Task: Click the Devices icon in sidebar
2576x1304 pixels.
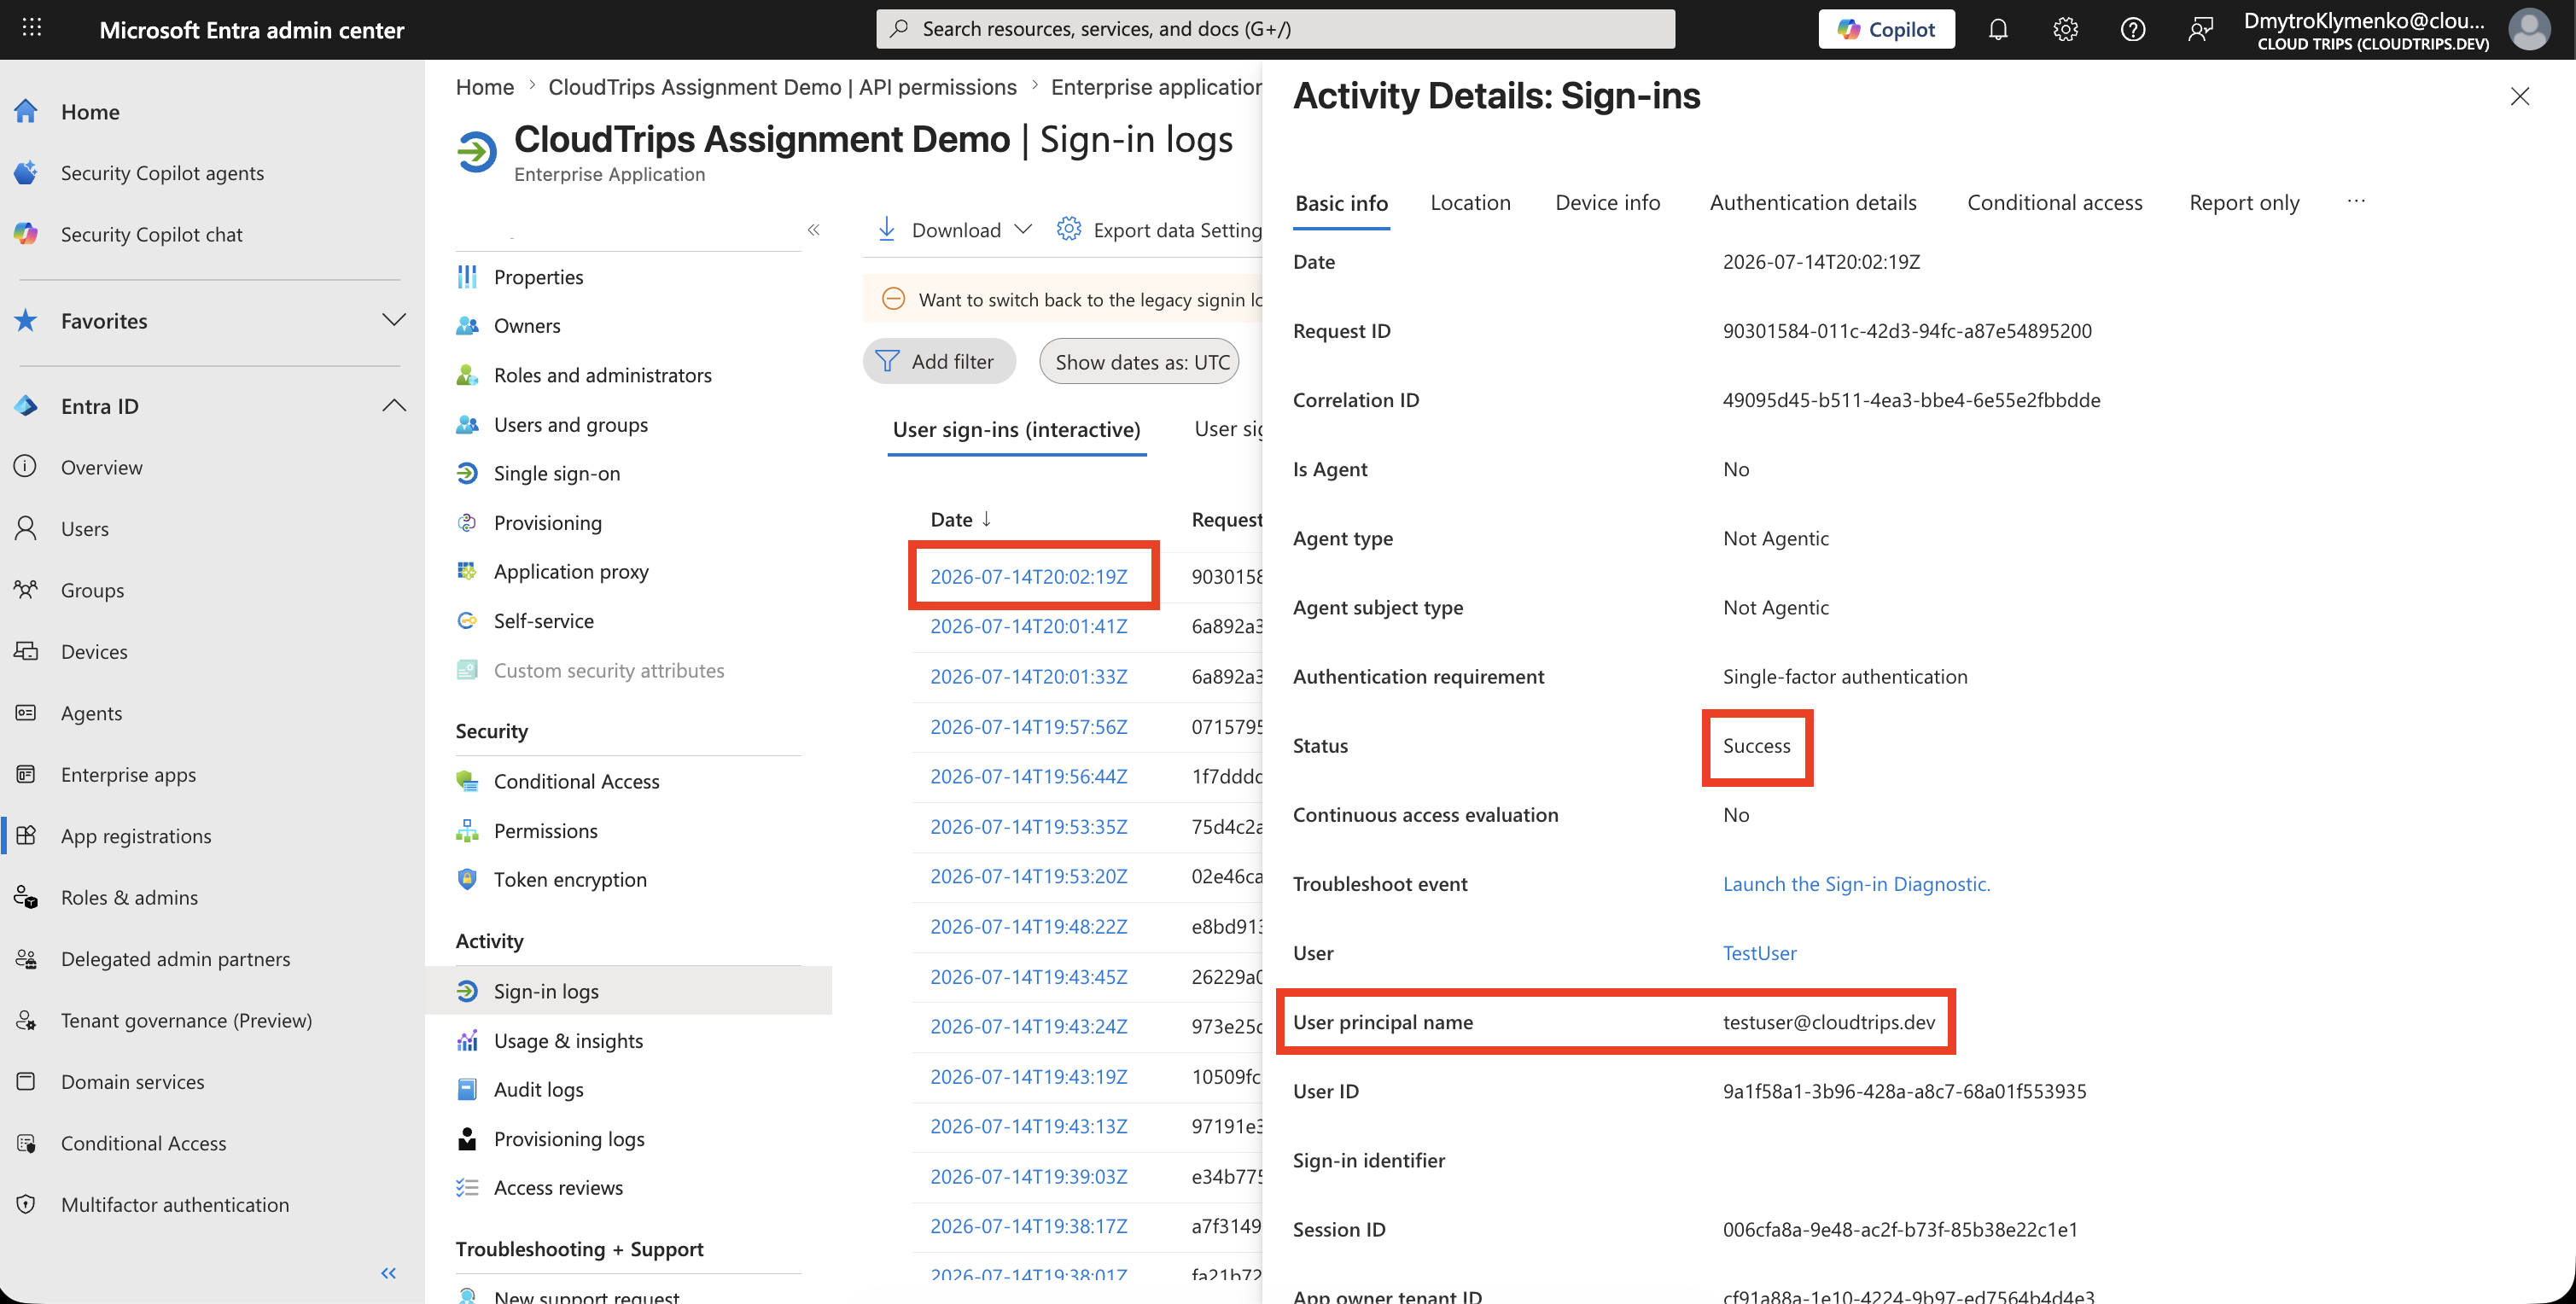Action: coord(26,650)
